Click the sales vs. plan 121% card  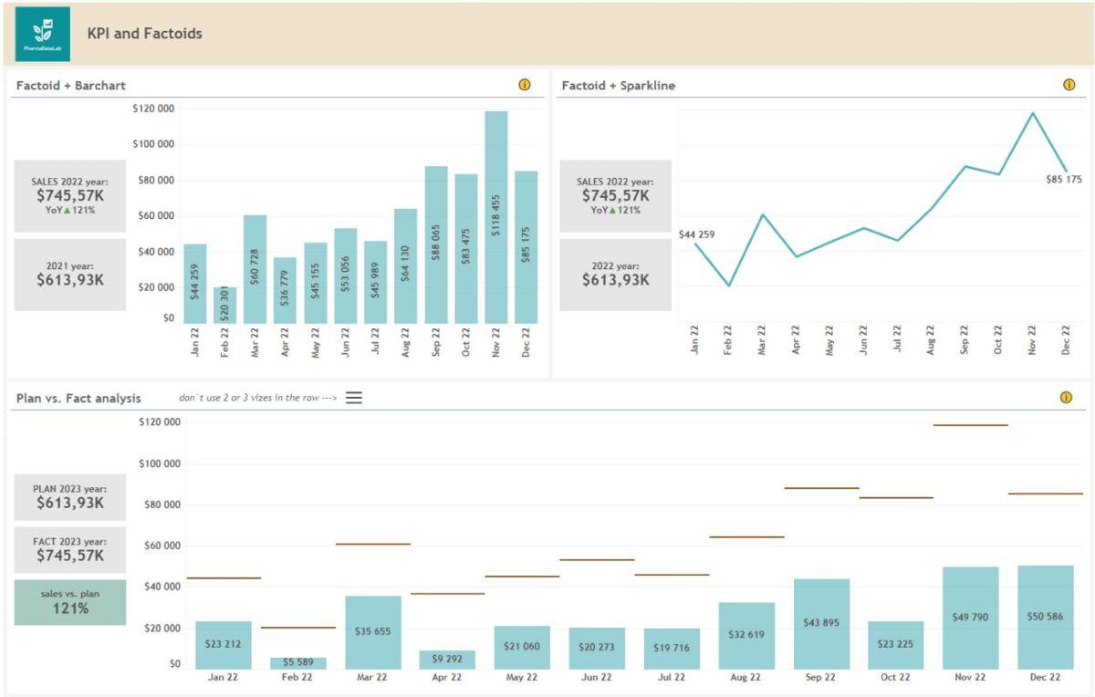[70, 602]
